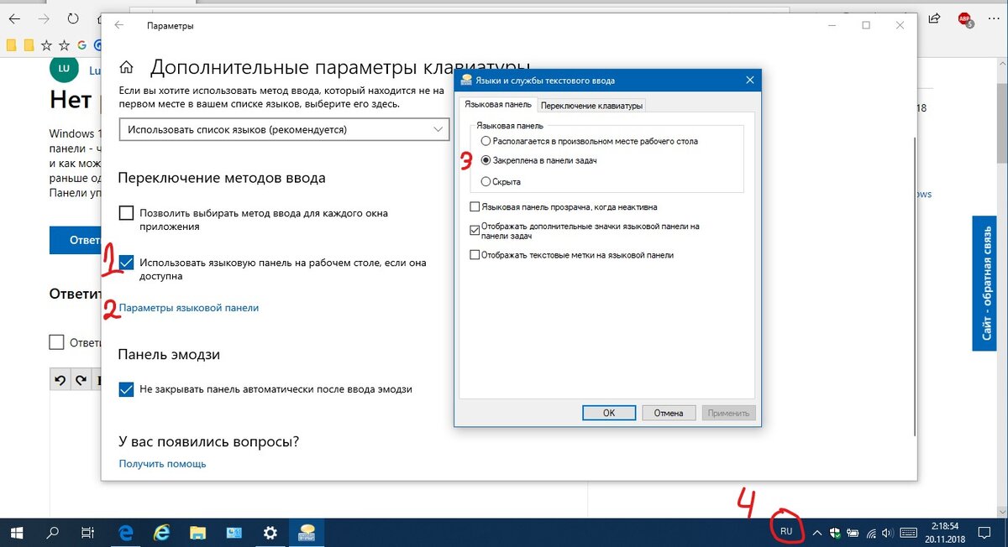Image resolution: width=1008 pixels, height=547 pixels.
Task: Open the volume icon in the taskbar tray
Action: (x=886, y=531)
